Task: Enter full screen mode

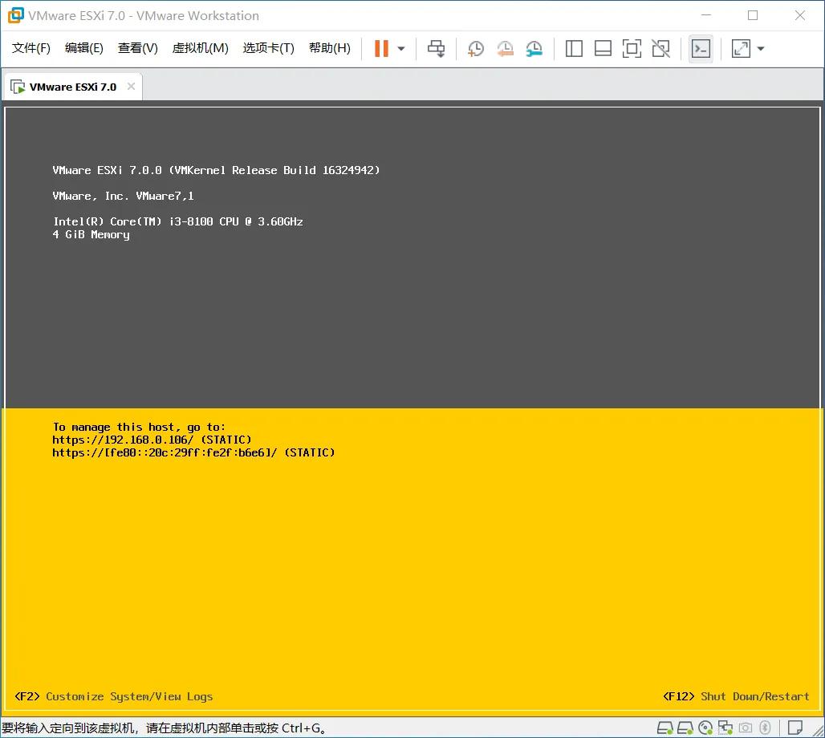Action: pos(632,48)
